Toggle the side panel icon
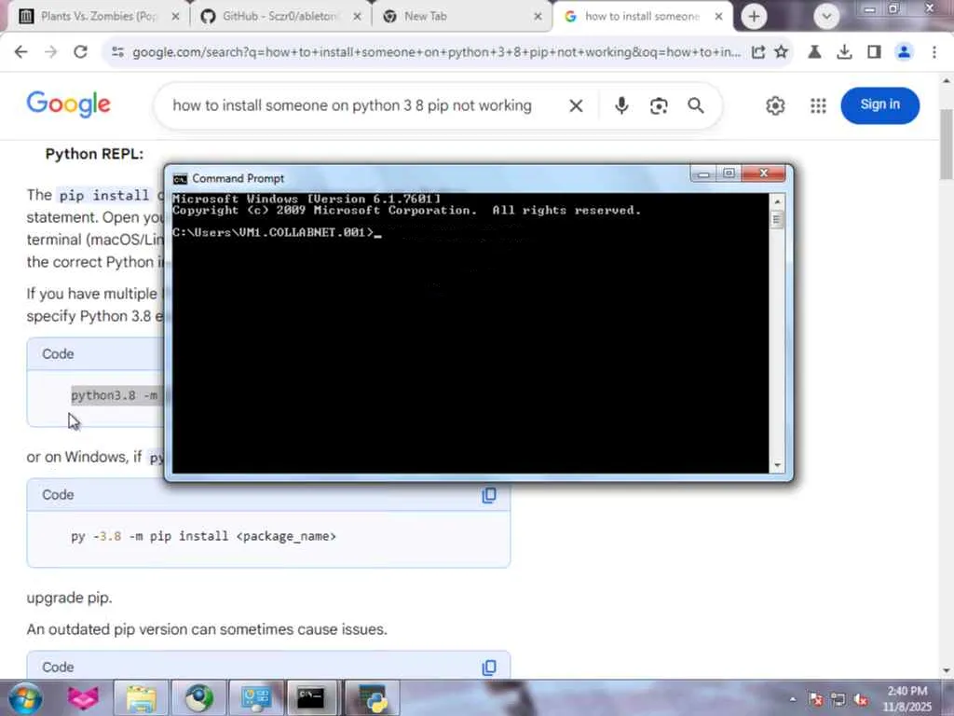Image resolution: width=954 pixels, height=716 pixels. click(874, 52)
